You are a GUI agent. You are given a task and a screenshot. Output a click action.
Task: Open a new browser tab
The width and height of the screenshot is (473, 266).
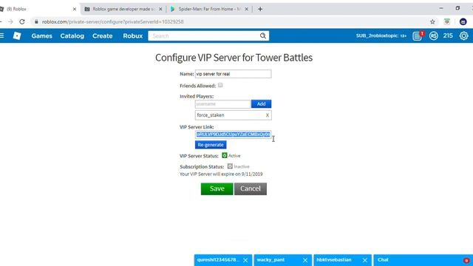coord(260,9)
